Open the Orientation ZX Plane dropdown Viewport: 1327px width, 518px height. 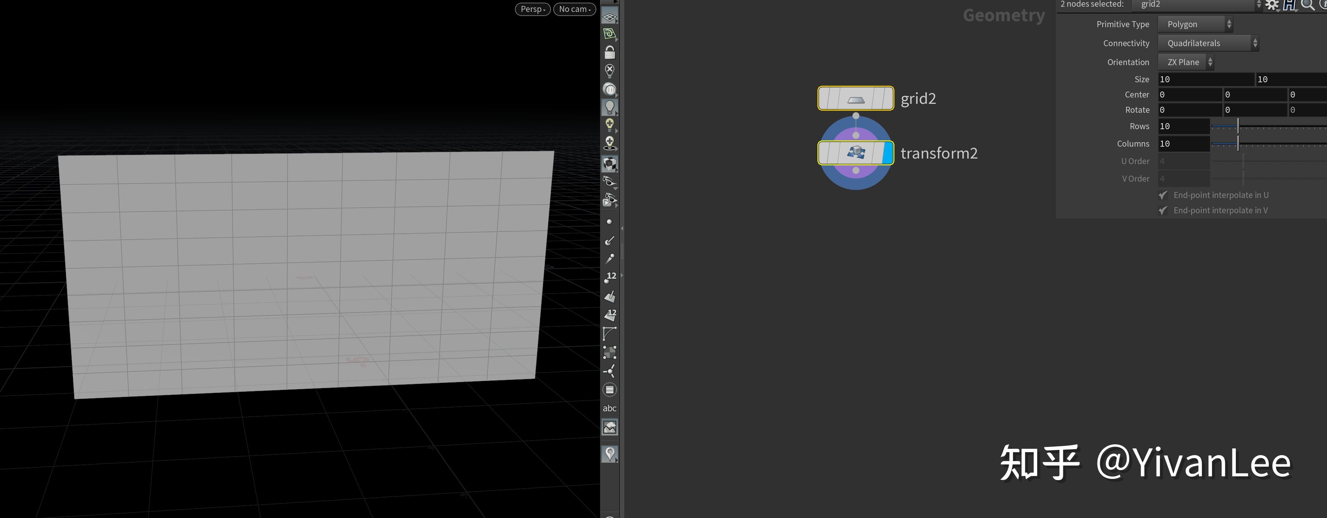[x=1185, y=63]
